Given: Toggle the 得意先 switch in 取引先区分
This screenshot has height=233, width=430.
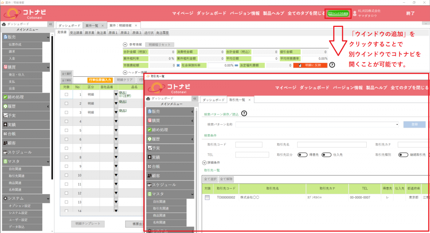Looking at the screenshot, I should tap(303, 155).
